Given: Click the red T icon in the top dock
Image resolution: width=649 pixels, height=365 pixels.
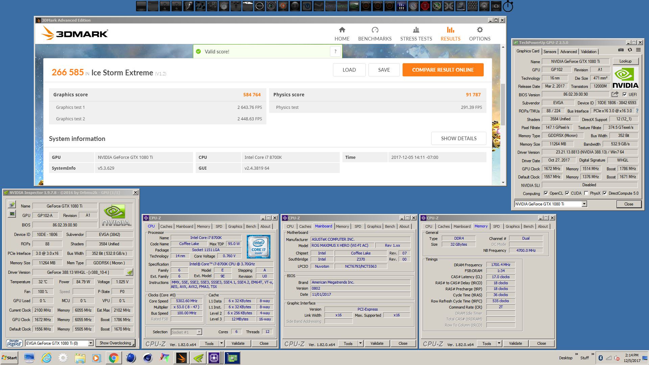Looking at the screenshot, I should pos(425,6).
